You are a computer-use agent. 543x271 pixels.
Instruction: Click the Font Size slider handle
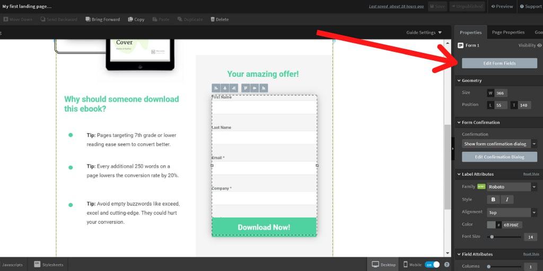(492, 237)
